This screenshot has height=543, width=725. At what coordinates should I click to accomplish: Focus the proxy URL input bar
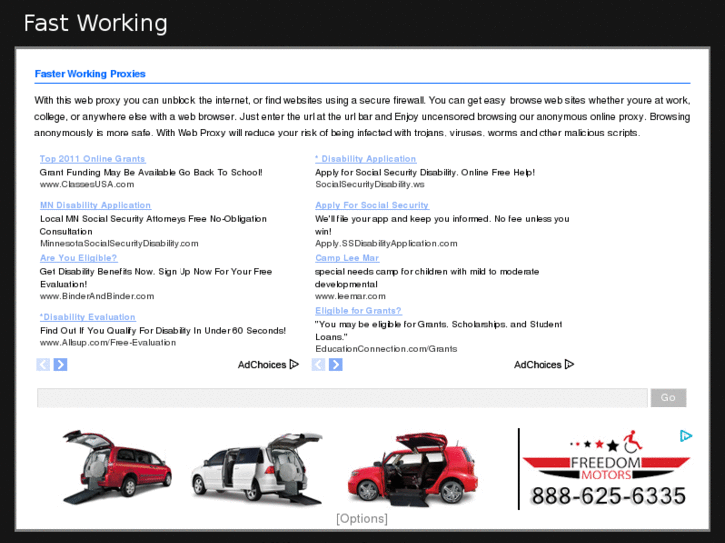coord(343,398)
